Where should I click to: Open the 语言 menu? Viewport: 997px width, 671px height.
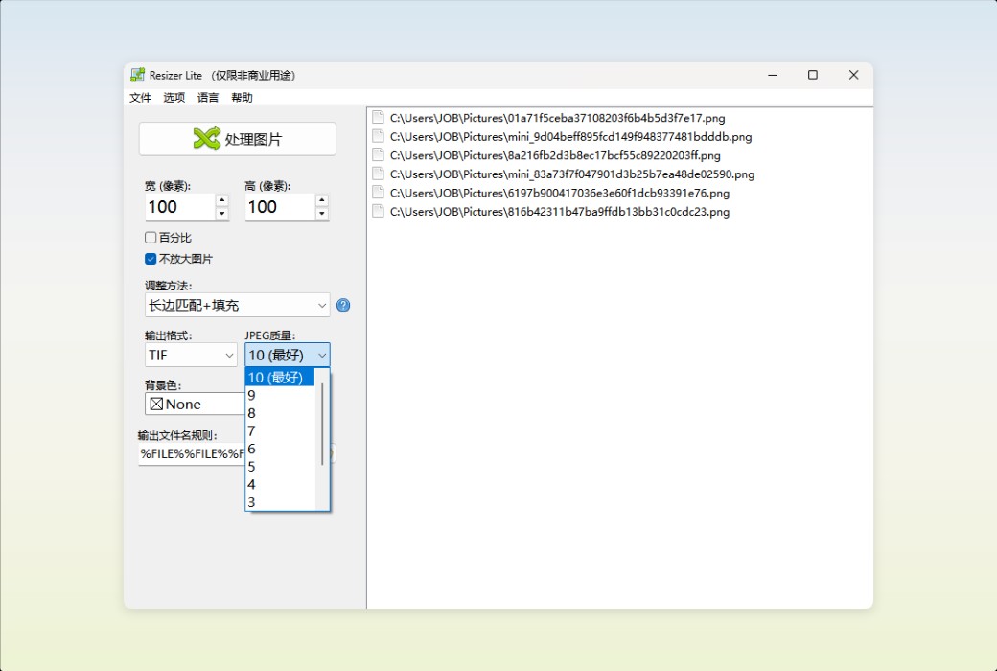click(208, 97)
